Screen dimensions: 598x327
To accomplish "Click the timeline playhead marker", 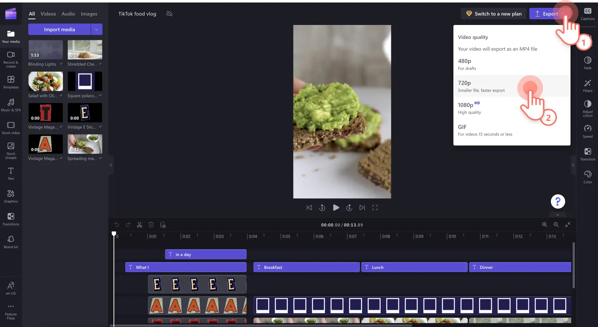I will tap(114, 234).
